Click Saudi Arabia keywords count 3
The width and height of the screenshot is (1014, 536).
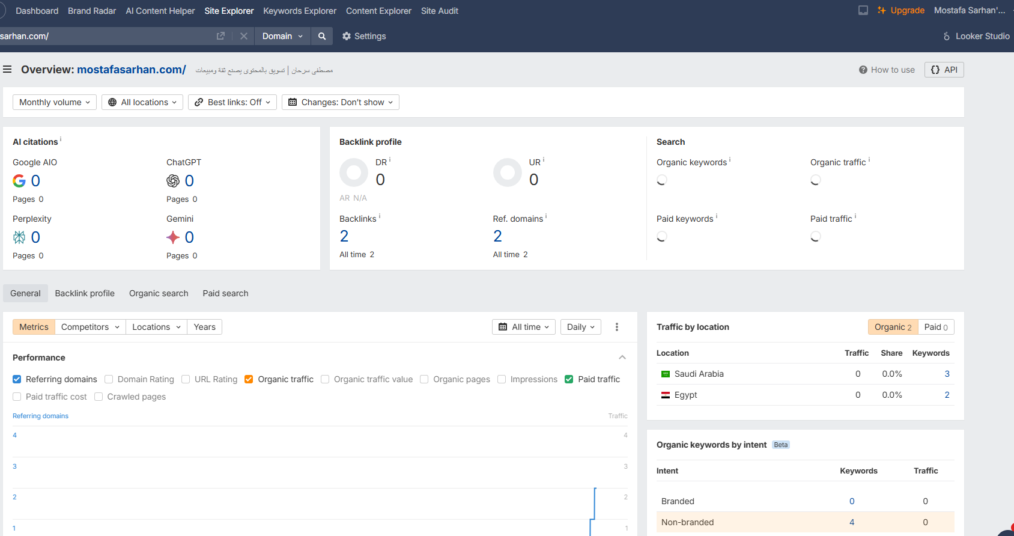pos(947,374)
